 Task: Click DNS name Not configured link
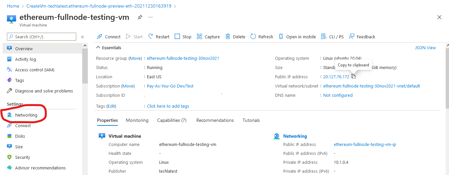point(338,95)
